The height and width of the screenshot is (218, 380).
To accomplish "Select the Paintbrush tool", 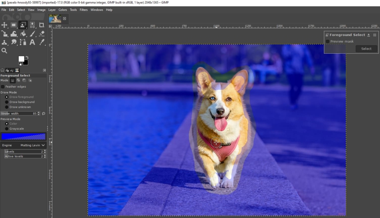I will tap(32, 34).
